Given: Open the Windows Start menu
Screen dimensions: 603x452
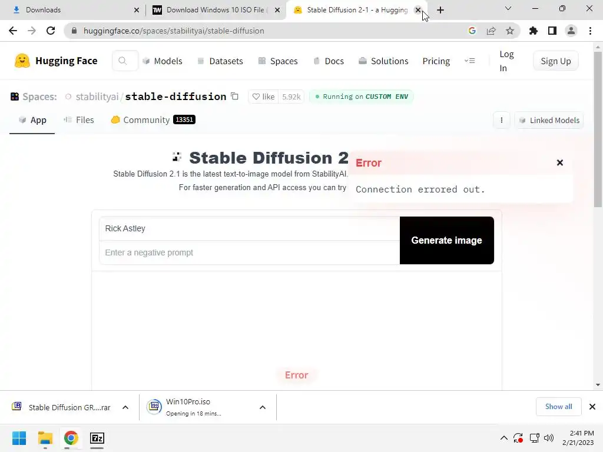Looking at the screenshot, I should [x=19, y=438].
